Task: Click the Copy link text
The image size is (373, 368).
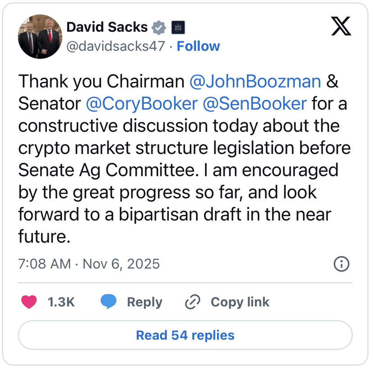Action: [240, 302]
